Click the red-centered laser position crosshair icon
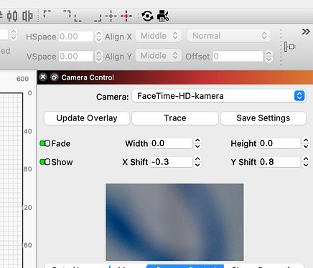This screenshot has height=268, width=313. click(x=126, y=16)
